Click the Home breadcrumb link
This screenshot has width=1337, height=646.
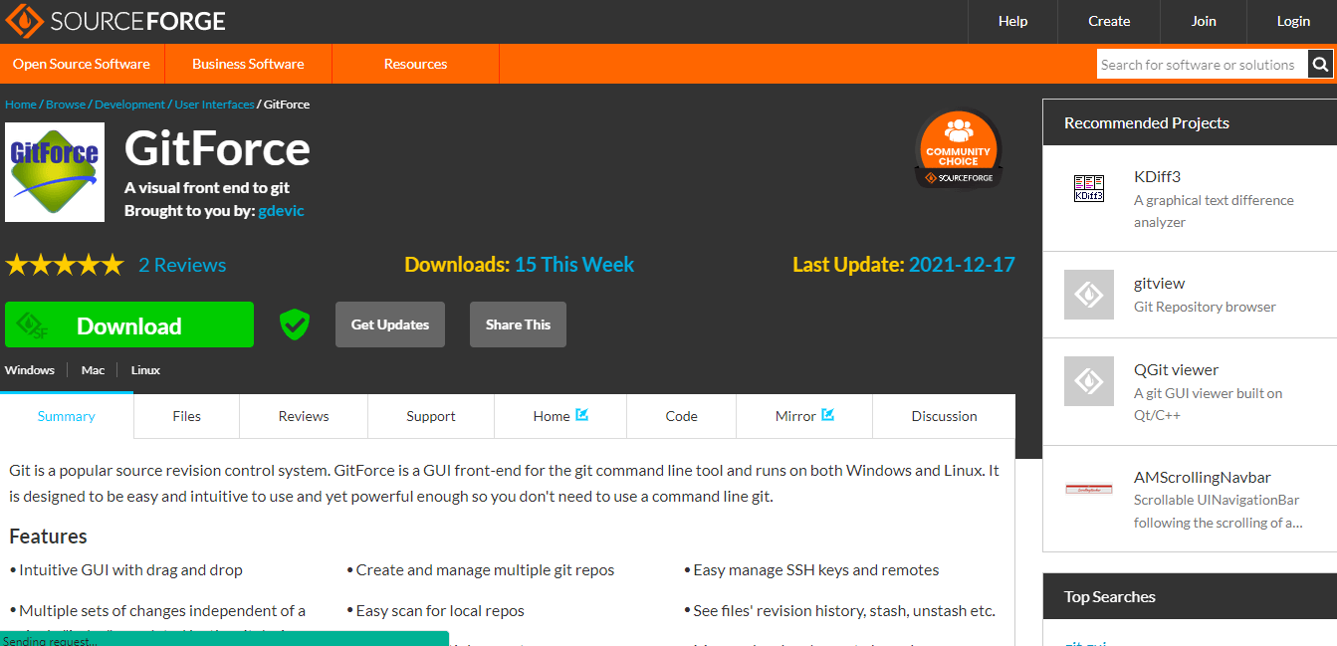tap(21, 105)
